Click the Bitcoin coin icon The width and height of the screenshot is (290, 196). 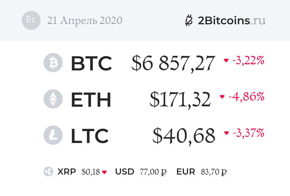point(53,63)
